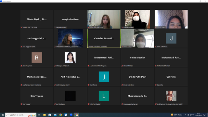Click Jihan Zulfa Aulia's J avatar
This screenshot has width=208, height=117.
(x=171, y=38)
